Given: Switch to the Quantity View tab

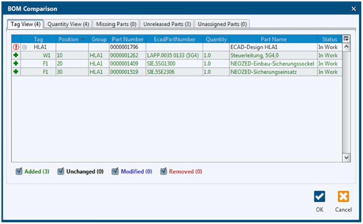Looking at the screenshot, I should 68,24.
